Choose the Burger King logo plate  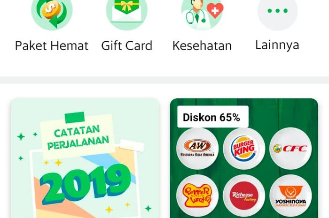click(x=244, y=149)
